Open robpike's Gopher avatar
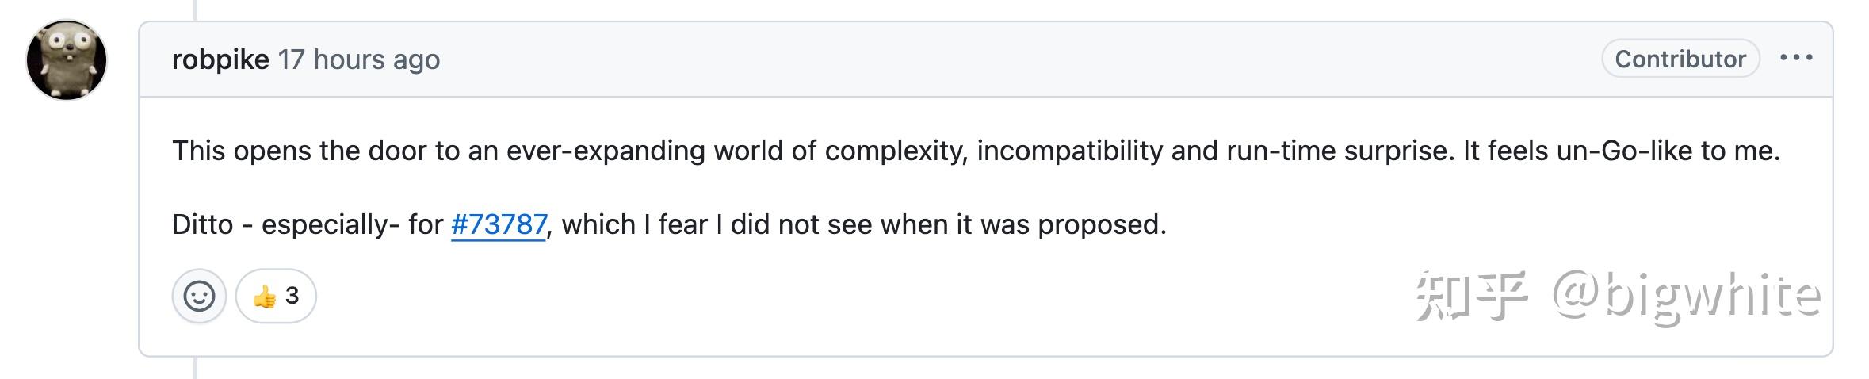This screenshot has width=1869, height=379. [x=67, y=60]
